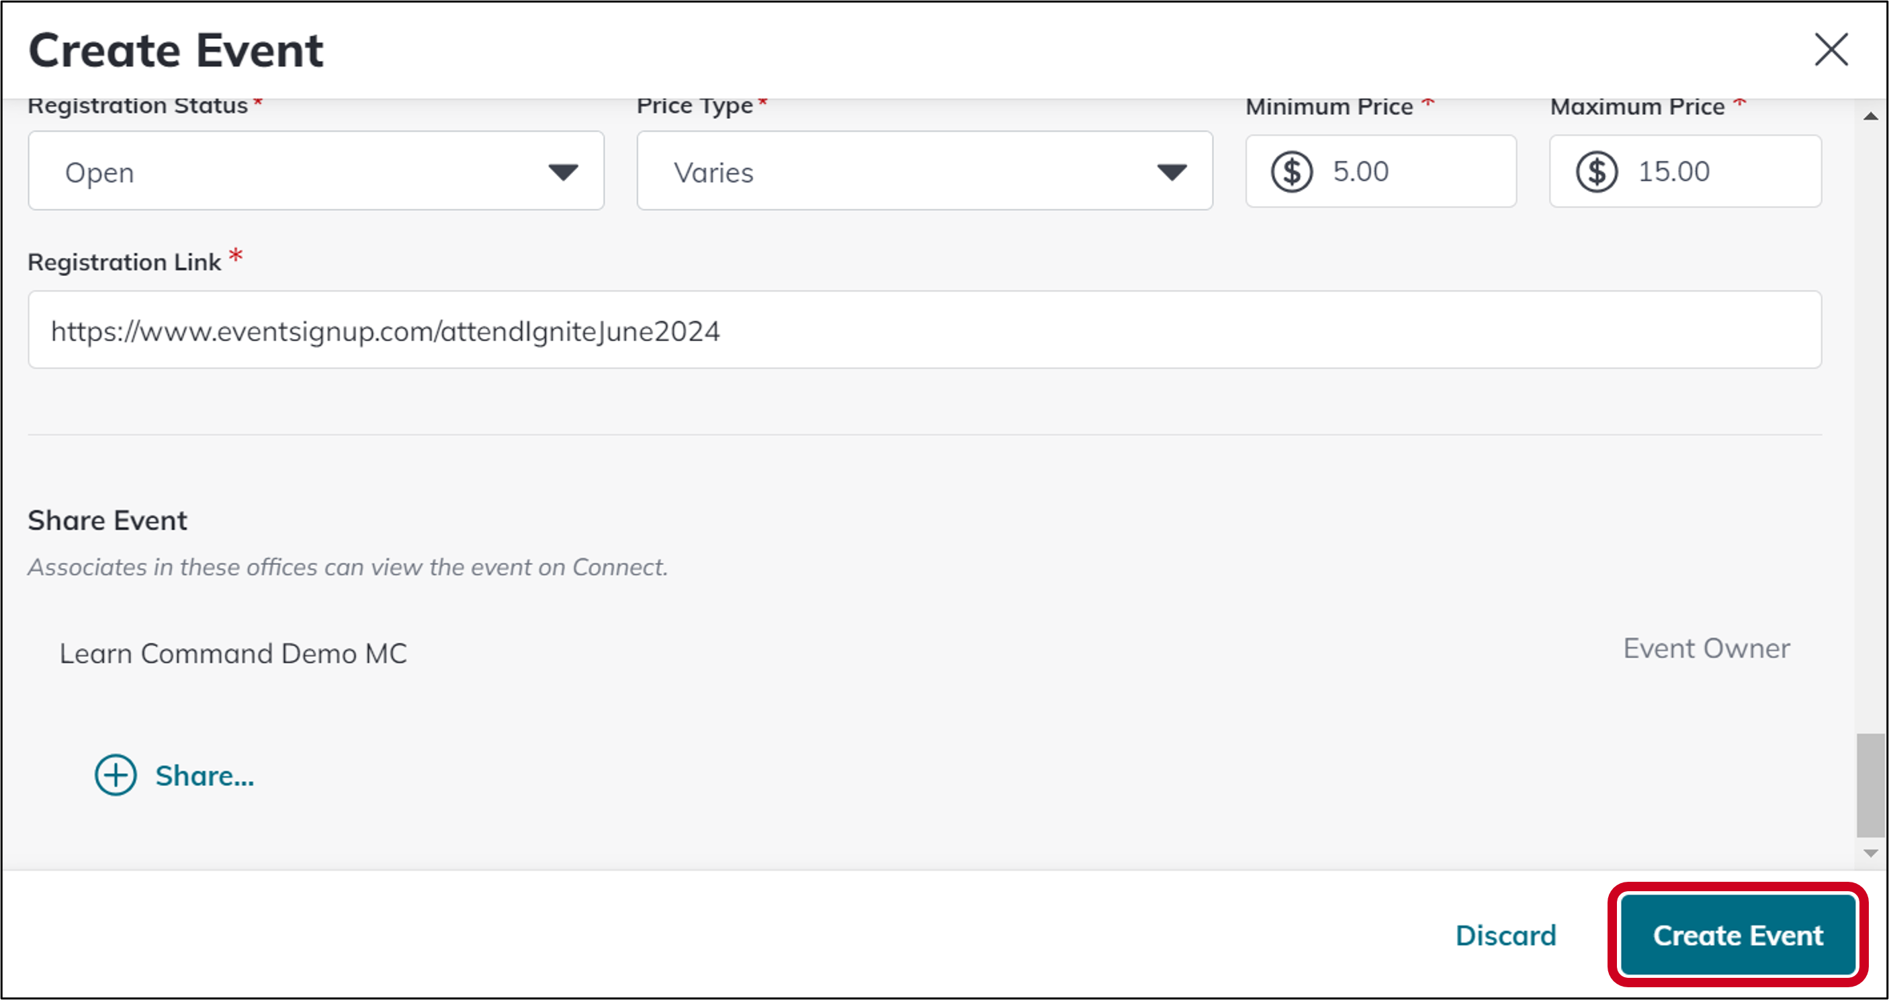
Task: Click the Share Event section heading
Action: 107,520
